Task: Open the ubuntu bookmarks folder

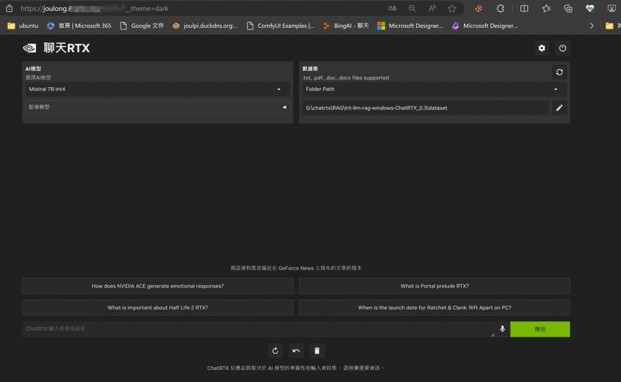Action: (x=23, y=25)
